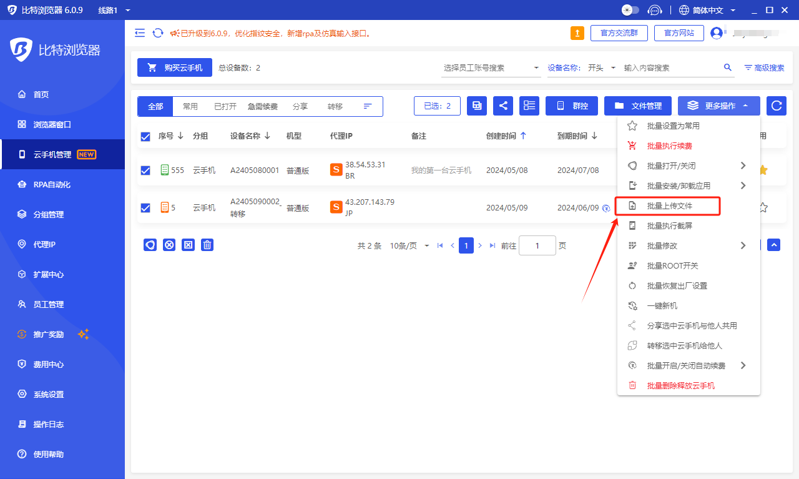Open the 10条/页 page size dropdown
Screen dimensions: 799x479
coord(409,246)
